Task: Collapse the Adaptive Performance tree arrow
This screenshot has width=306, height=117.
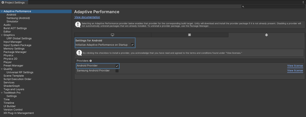Action: click(2, 12)
